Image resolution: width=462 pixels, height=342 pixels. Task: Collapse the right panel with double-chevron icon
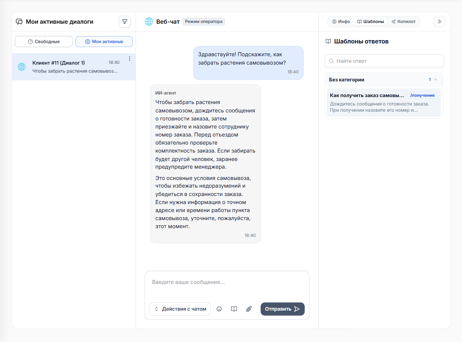click(x=439, y=22)
